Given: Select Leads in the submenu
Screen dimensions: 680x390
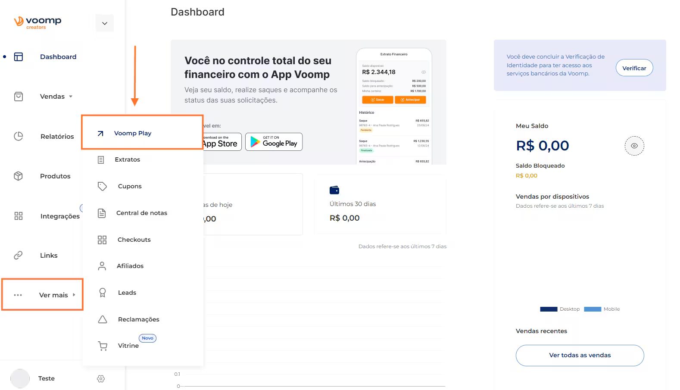Looking at the screenshot, I should click(x=127, y=293).
